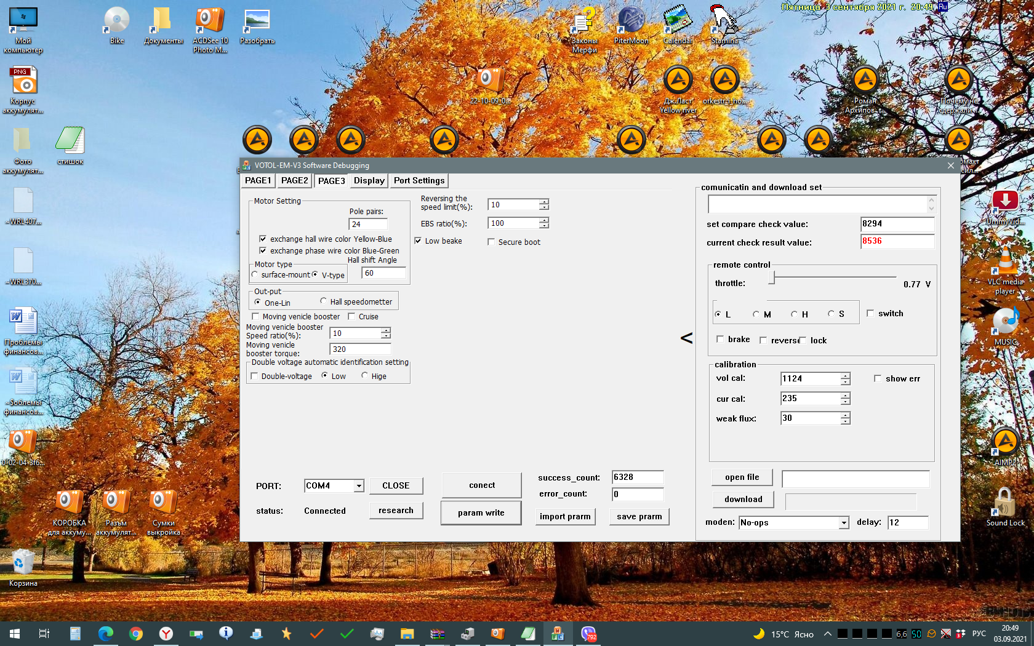Viewport: 1034px width, 646px height.
Task: Click the save prarm button
Action: pos(639,517)
